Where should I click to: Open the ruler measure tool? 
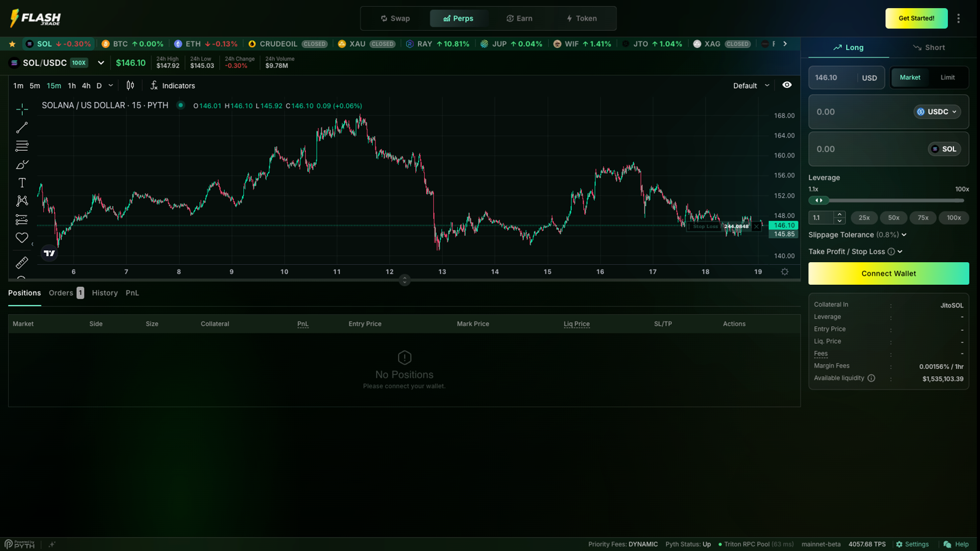(22, 263)
